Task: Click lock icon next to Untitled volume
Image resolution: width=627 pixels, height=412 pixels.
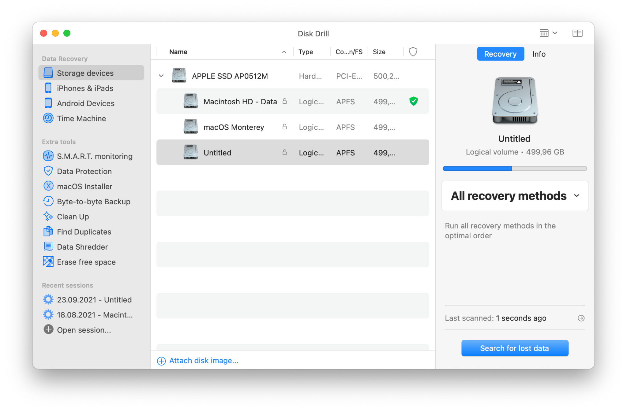Action: [x=284, y=152]
